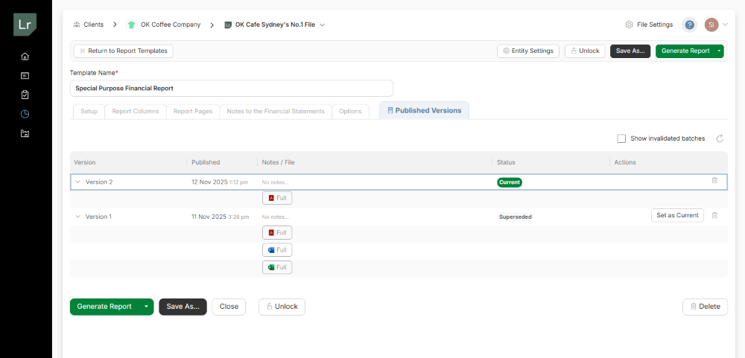The width and height of the screenshot is (745, 358).
Task: Click the bottom Save As button
Action: 183,307
